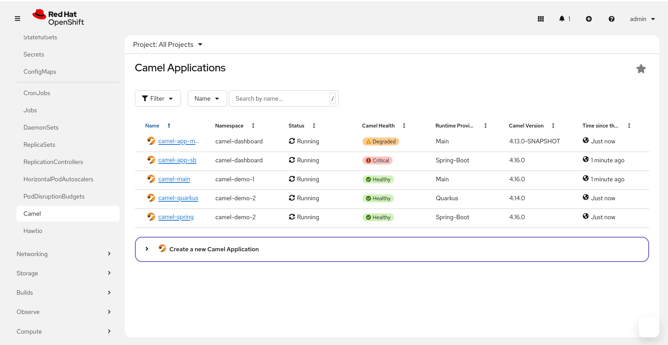
Task: Open the hamburger navigation menu
Action: (18, 19)
